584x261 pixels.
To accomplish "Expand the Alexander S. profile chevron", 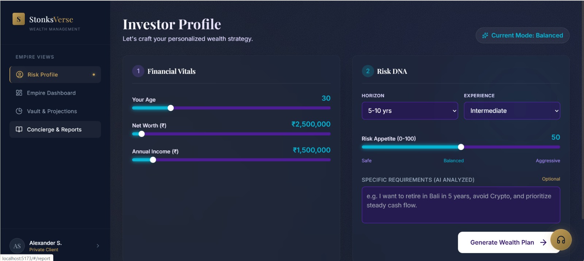I will tap(98, 246).
